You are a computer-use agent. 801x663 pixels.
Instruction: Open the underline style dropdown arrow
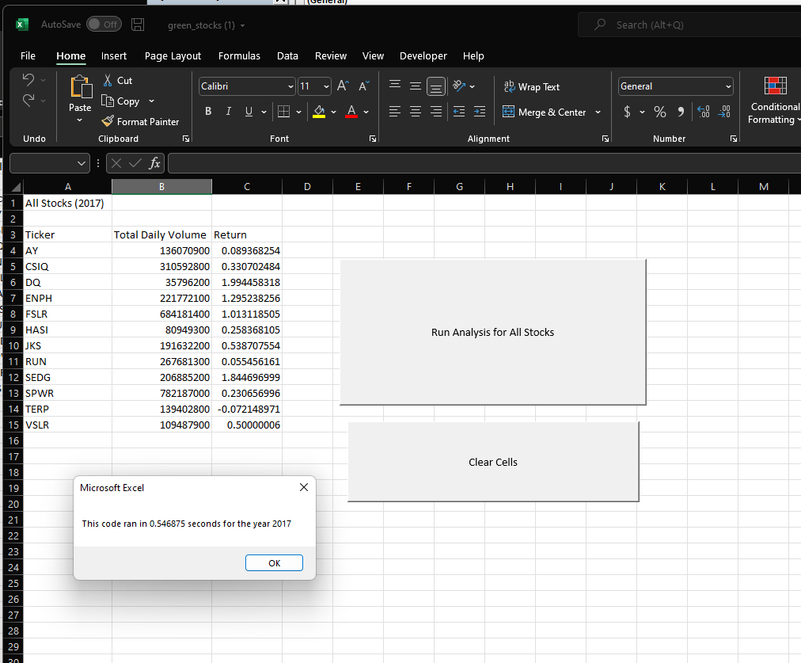[264, 112]
